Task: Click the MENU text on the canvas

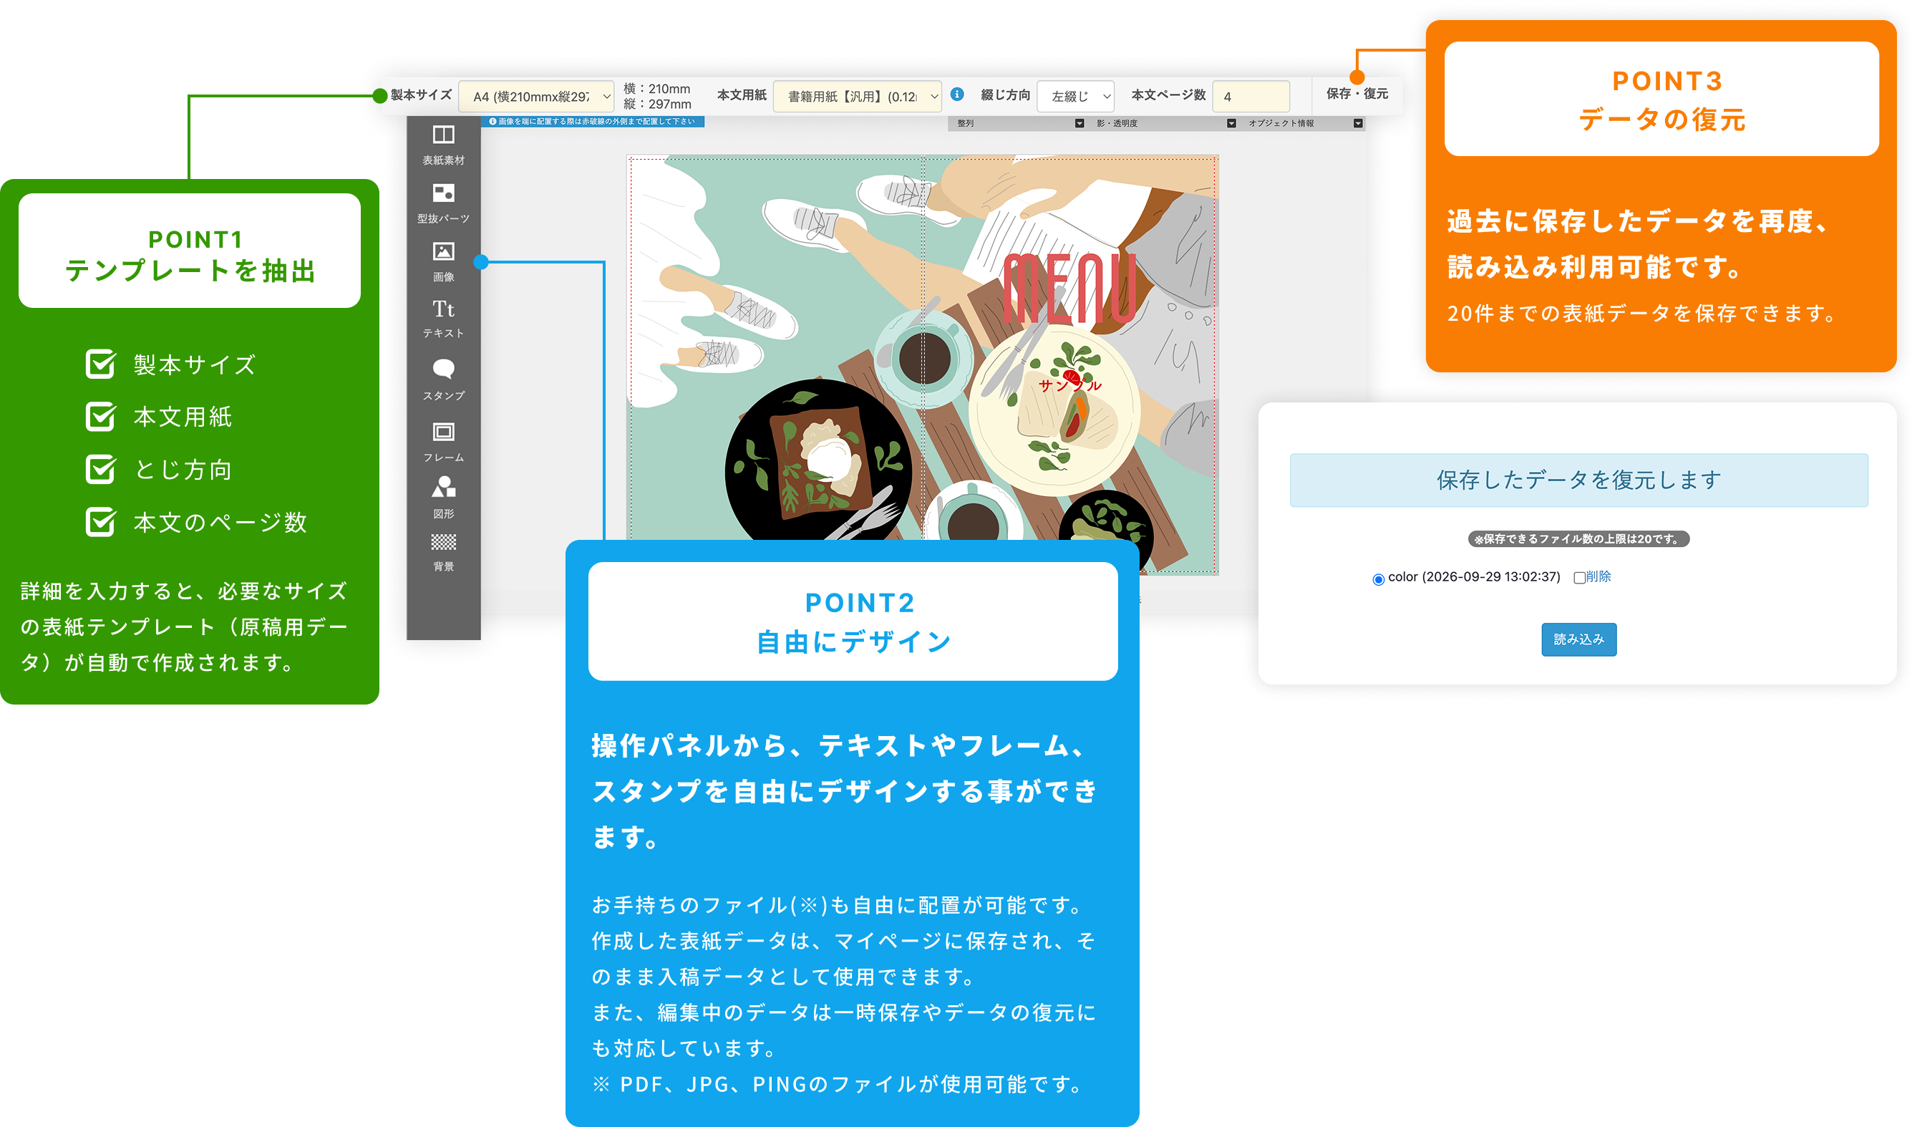Action: [x=1070, y=288]
